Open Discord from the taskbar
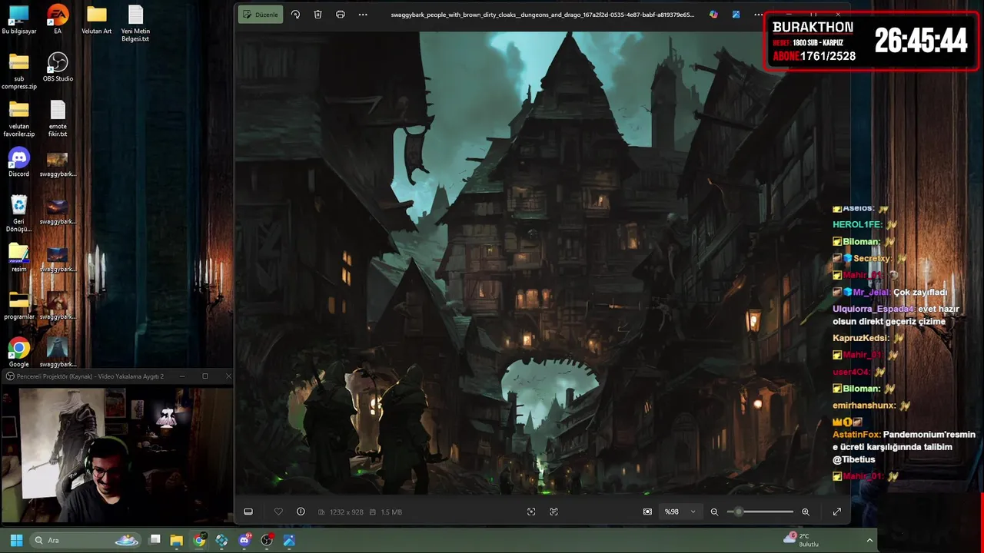 (x=244, y=540)
